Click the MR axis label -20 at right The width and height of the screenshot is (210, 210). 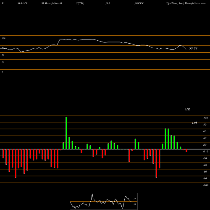pyautogui.click(x=205, y=158)
